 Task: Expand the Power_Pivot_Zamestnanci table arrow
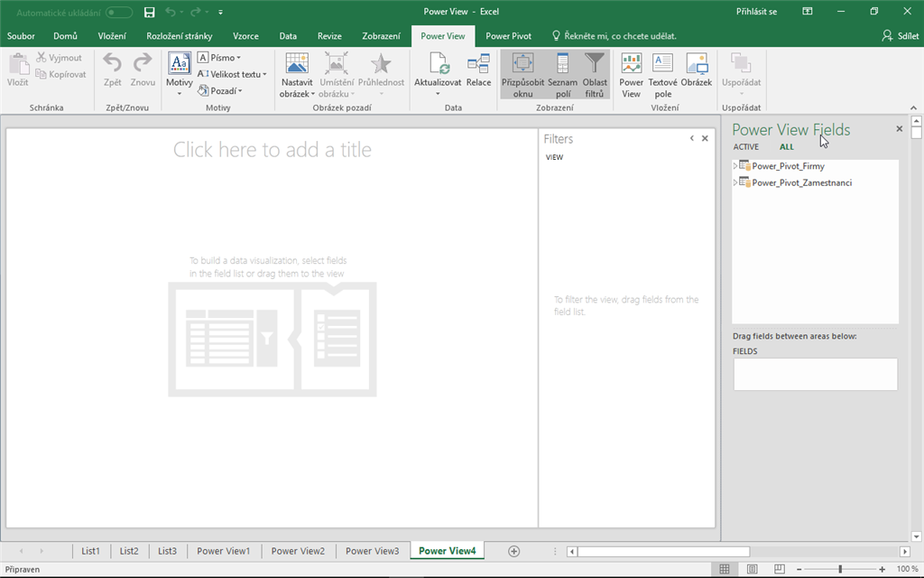[x=735, y=182]
